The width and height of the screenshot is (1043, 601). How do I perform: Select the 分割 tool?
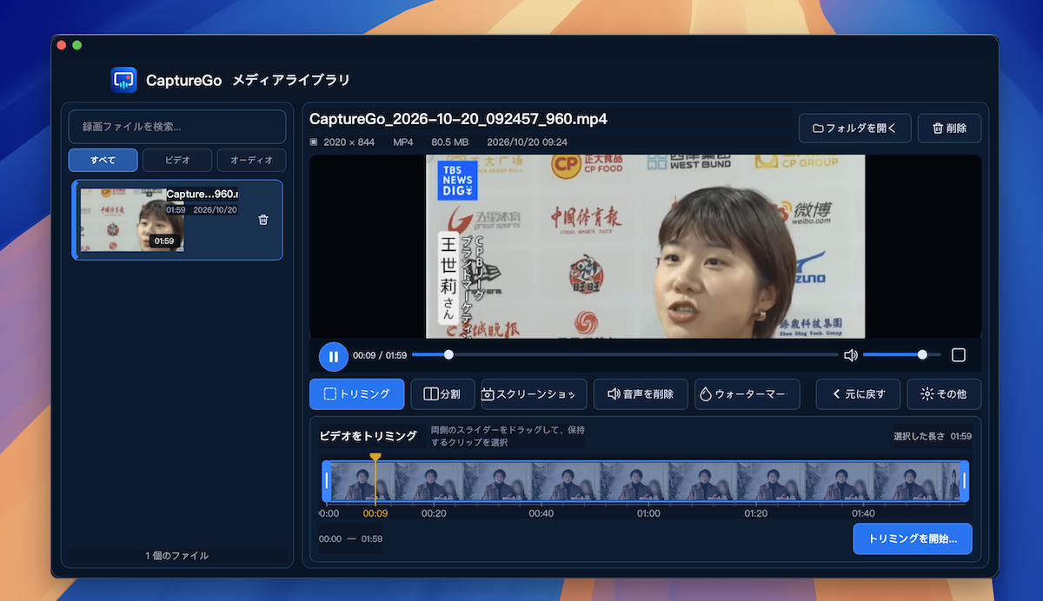click(442, 393)
